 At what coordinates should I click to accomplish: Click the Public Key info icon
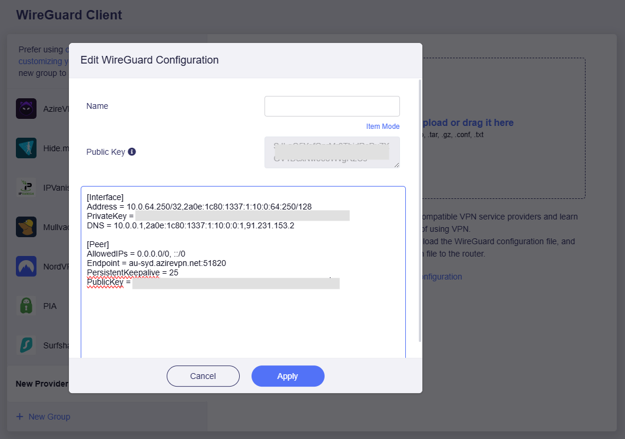132,152
